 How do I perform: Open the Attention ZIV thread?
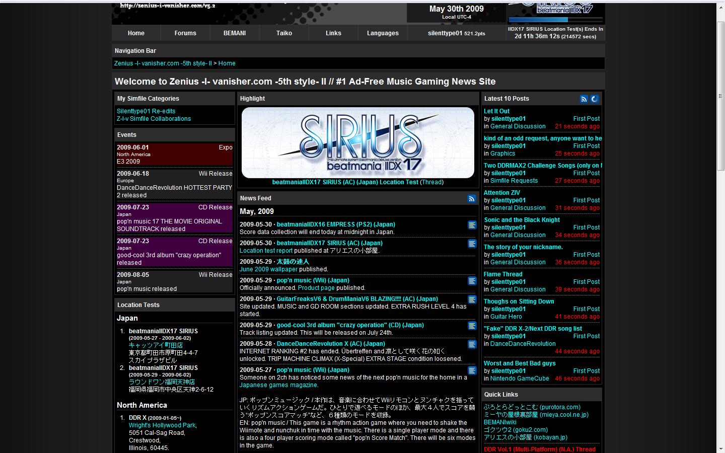(x=502, y=193)
